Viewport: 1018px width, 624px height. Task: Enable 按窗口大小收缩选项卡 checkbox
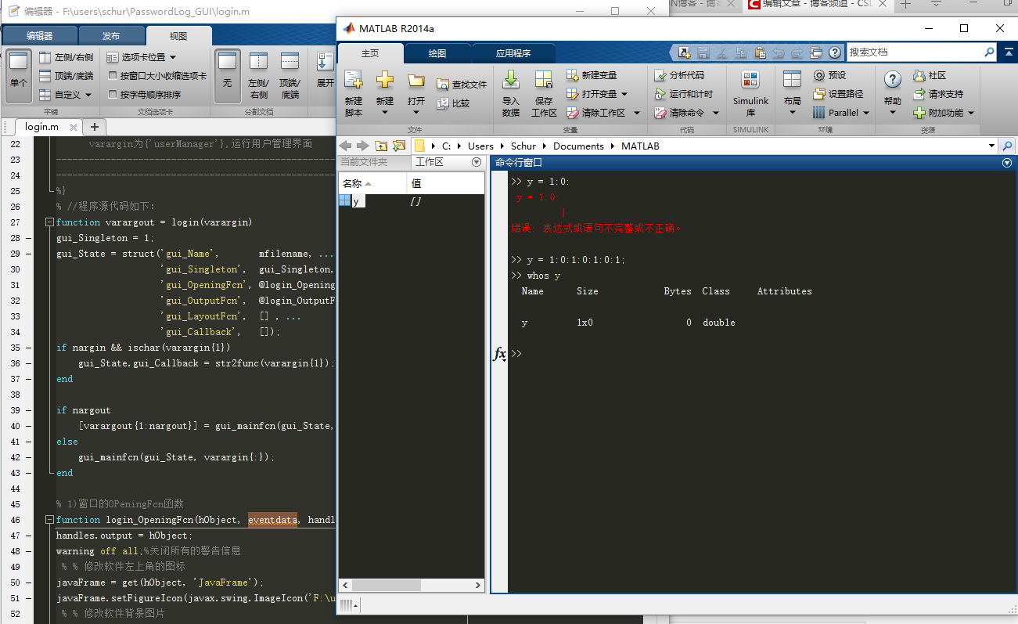[113, 76]
